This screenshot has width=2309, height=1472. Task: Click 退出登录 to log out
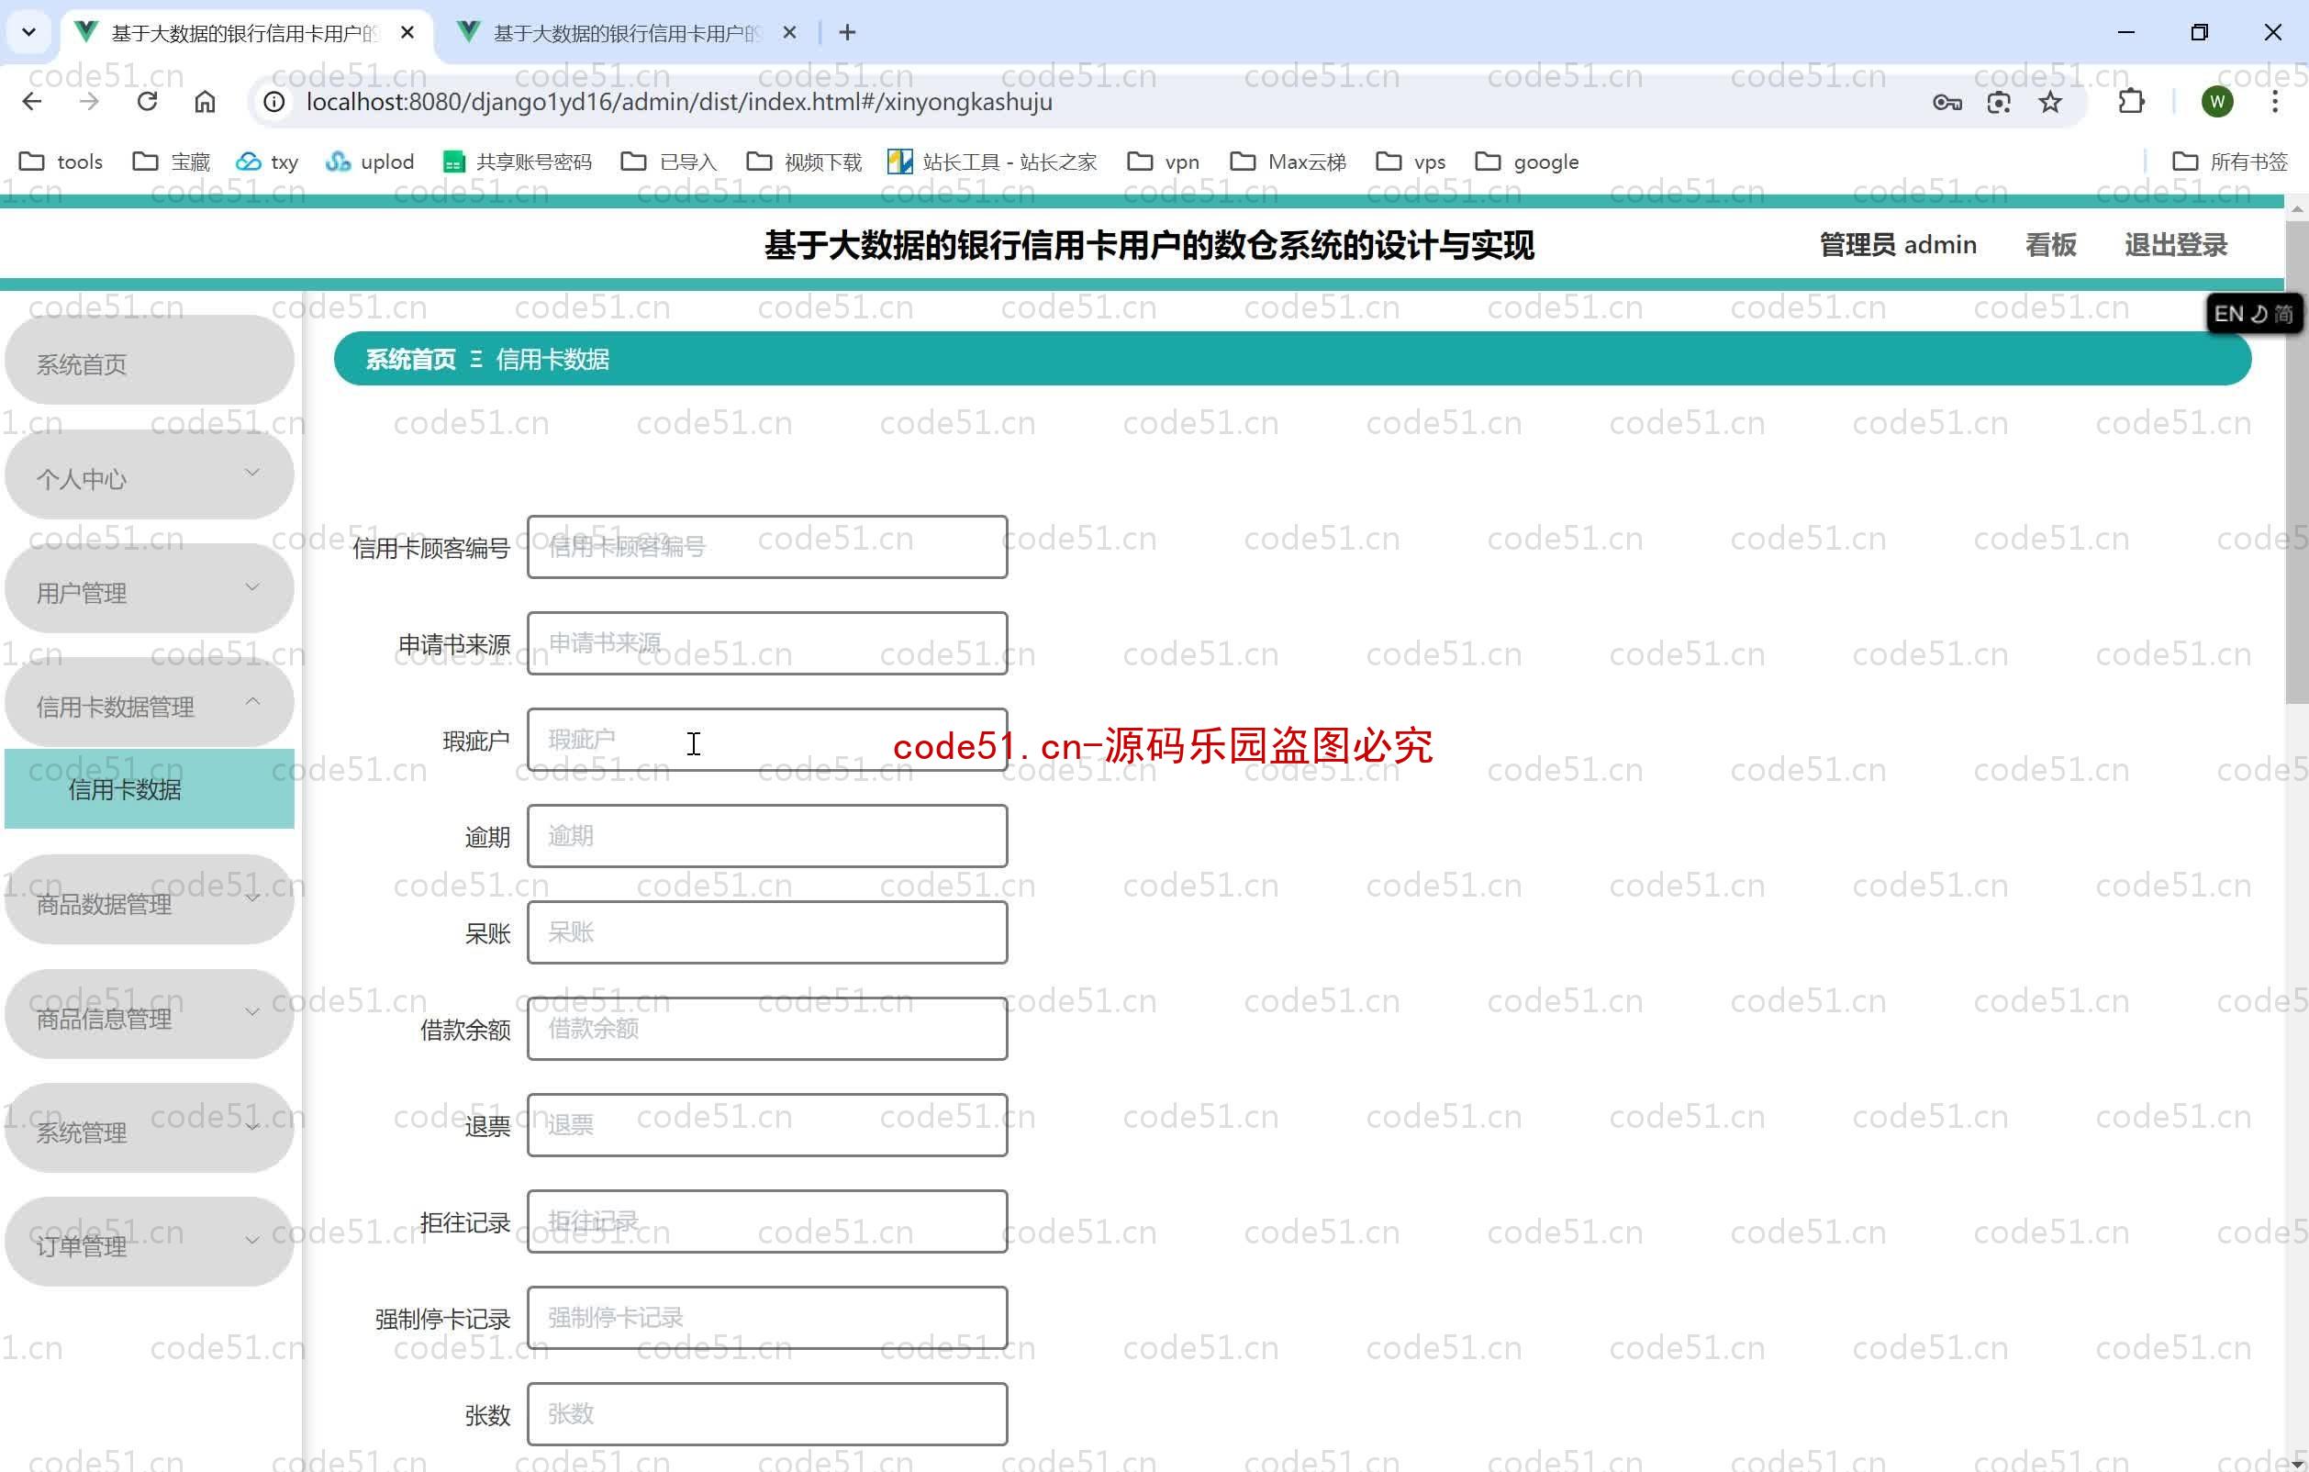coord(2175,244)
